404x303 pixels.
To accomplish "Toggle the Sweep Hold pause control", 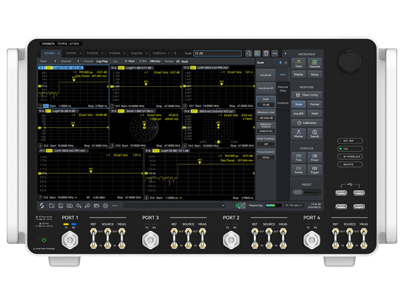I will (182, 61).
